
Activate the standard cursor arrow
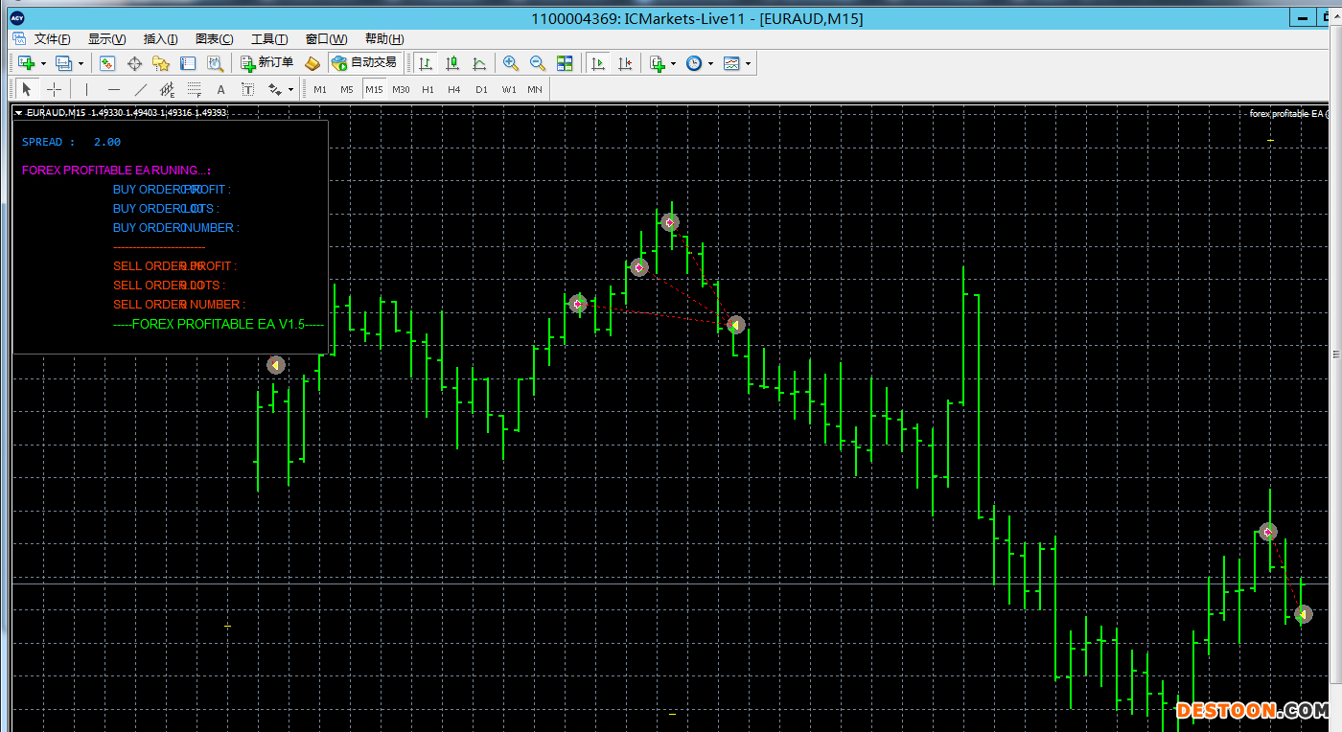(27, 89)
